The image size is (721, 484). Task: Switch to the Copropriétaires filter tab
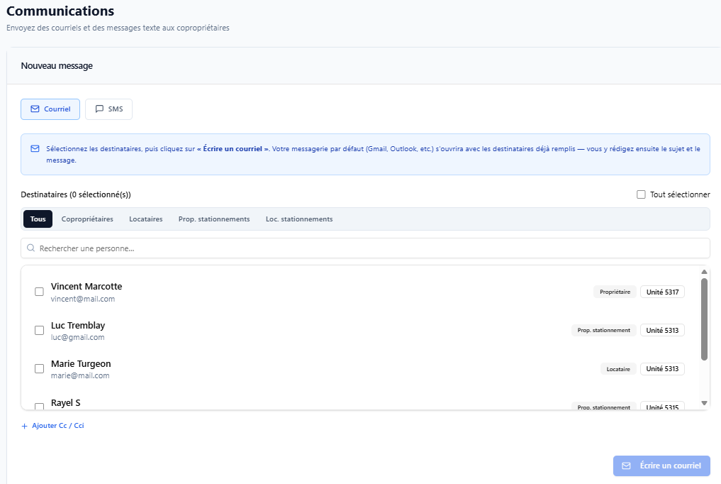click(x=87, y=219)
